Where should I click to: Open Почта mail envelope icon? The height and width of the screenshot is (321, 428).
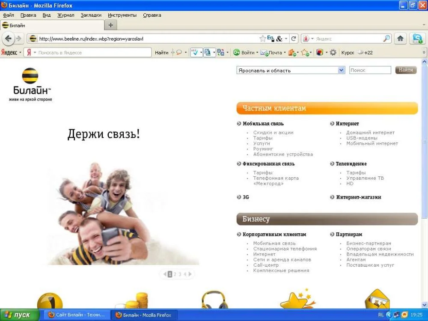click(264, 53)
